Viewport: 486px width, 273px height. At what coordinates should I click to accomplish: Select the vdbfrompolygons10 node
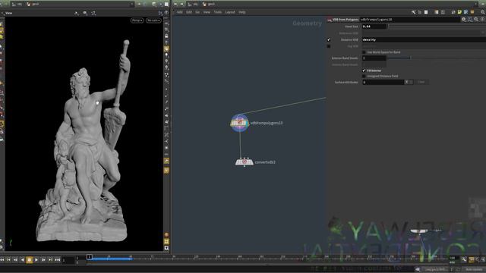point(240,123)
